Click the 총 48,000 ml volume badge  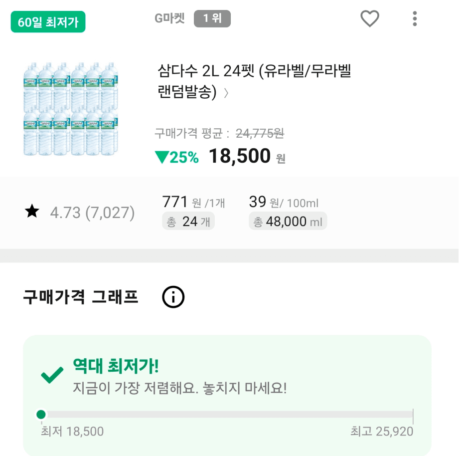(x=288, y=221)
